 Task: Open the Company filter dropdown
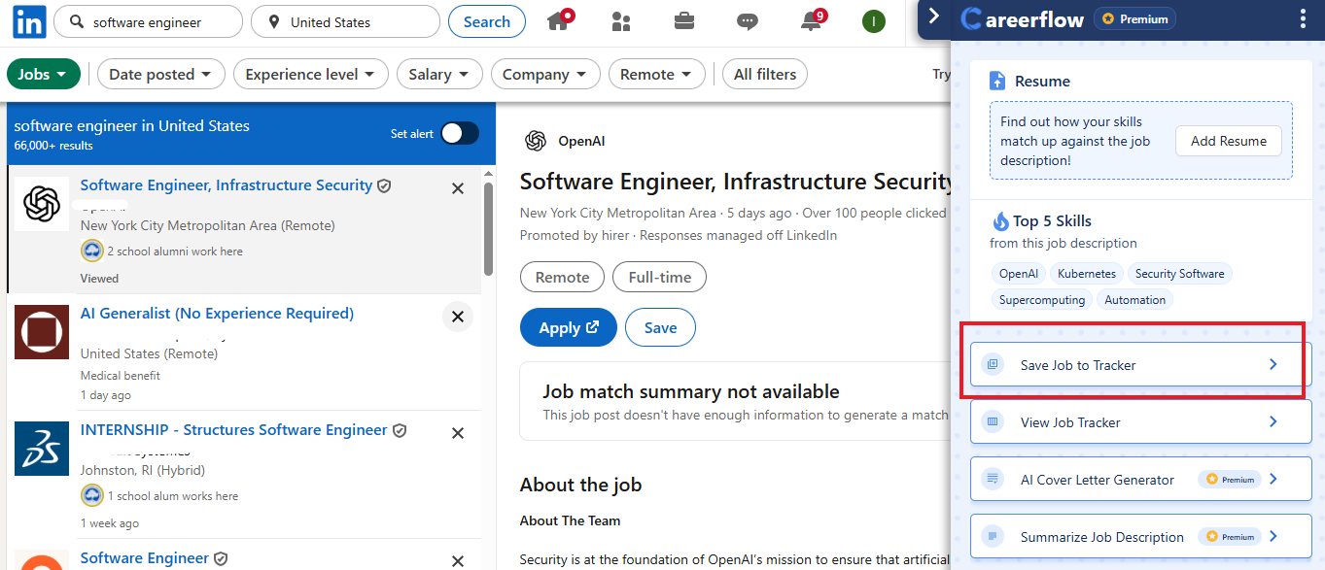[x=545, y=74]
